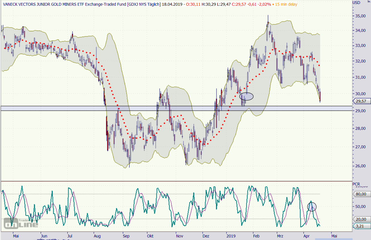Click the date 18.04.2019 in the header
This screenshot has height=240, width=371.
pos(172,4)
